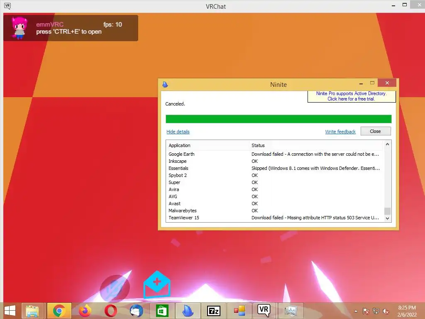Click the emmVRC pink-haired avatar icon
Screen dimensions: 425x319
click(x=19, y=28)
